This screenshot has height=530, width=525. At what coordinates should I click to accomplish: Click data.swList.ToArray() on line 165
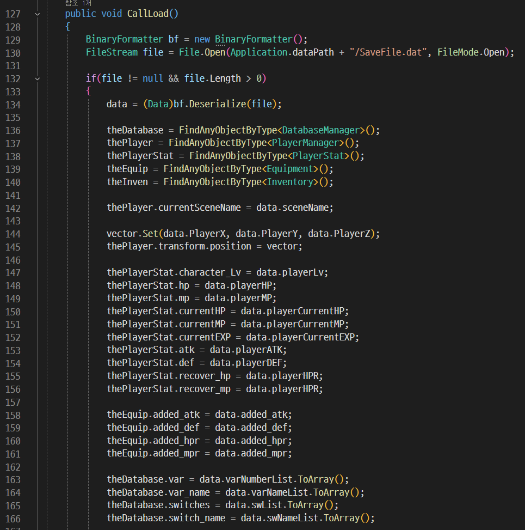click(x=280, y=505)
